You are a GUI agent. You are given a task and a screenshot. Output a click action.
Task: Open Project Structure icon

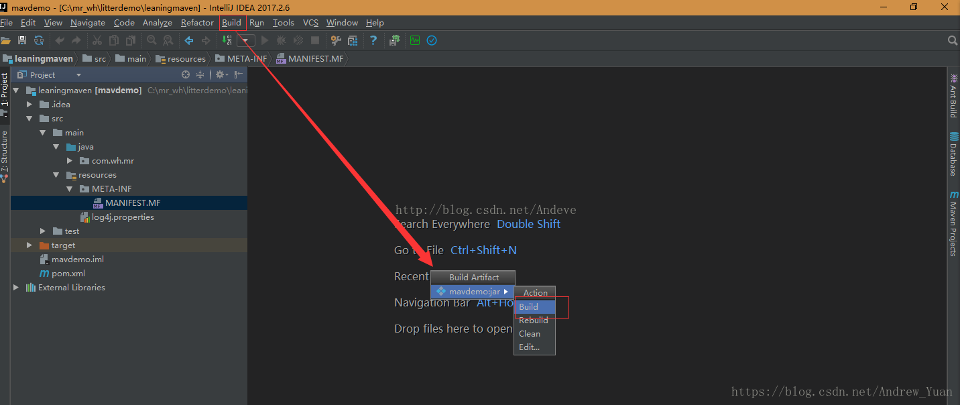(352, 40)
